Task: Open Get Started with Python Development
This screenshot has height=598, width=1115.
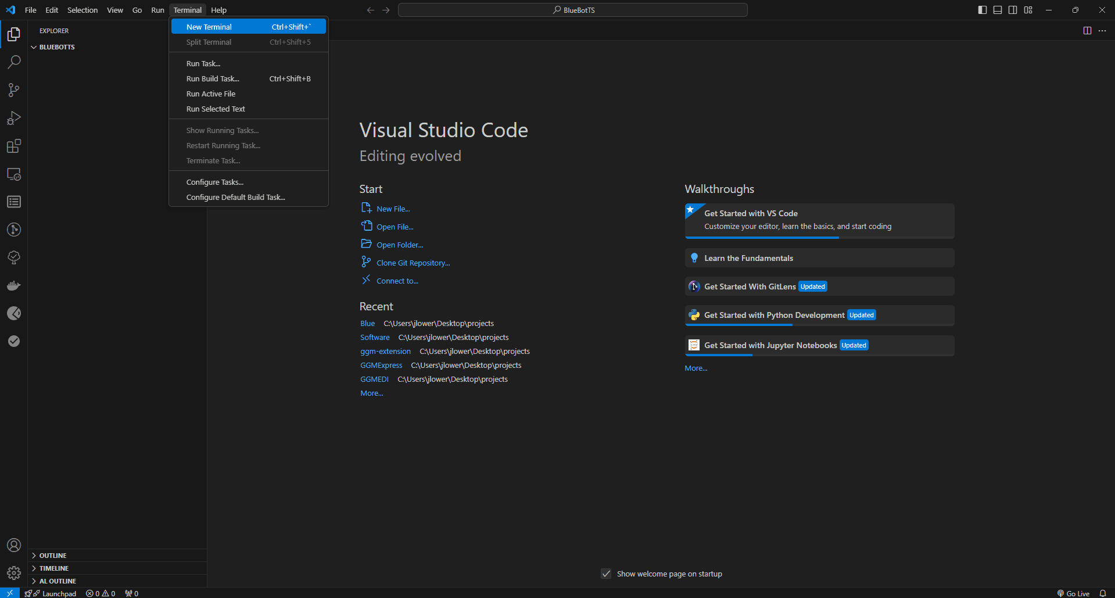Action: [819, 315]
